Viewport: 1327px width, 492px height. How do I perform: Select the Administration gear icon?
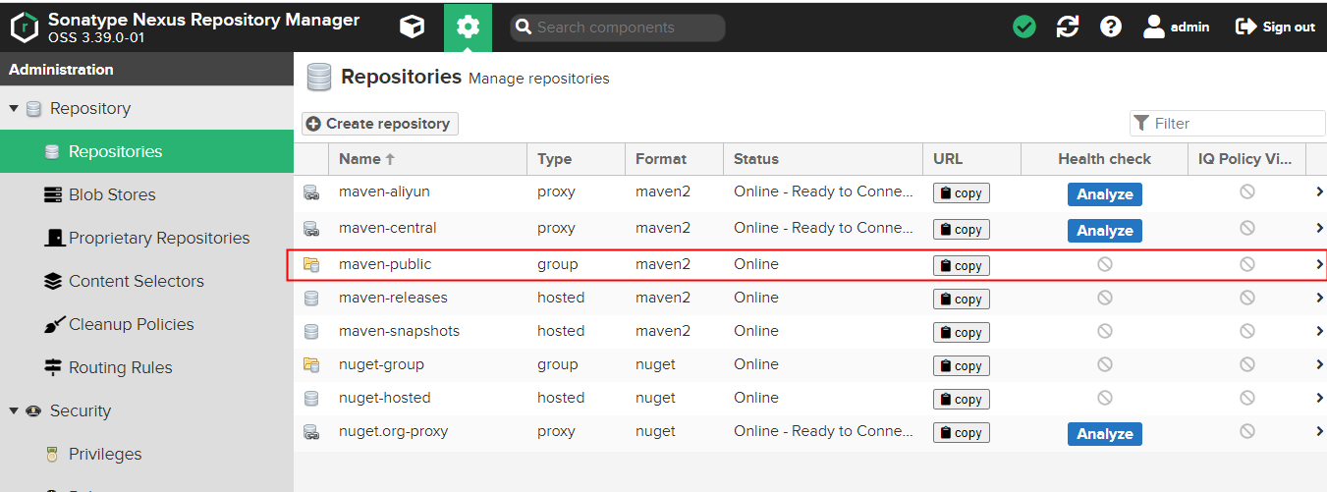coord(468,27)
